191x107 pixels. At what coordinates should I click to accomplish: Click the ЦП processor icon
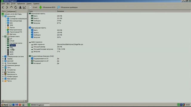tap(8, 39)
